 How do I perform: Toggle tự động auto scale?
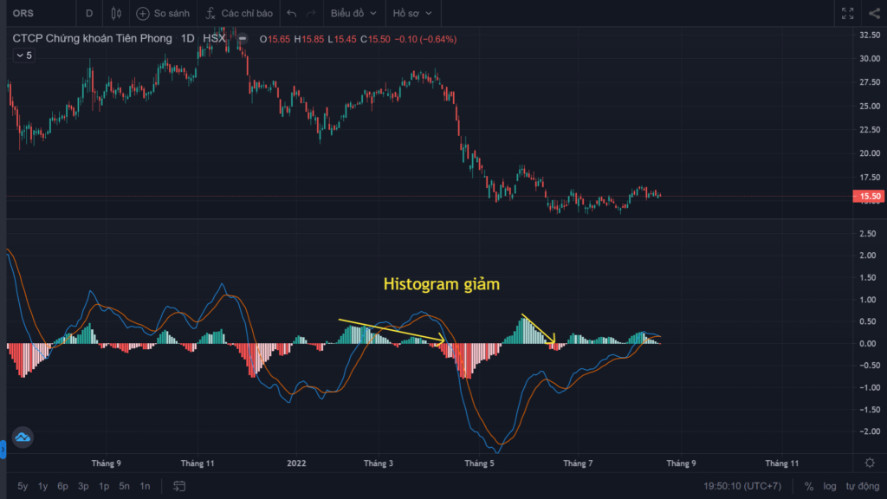[863, 486]
